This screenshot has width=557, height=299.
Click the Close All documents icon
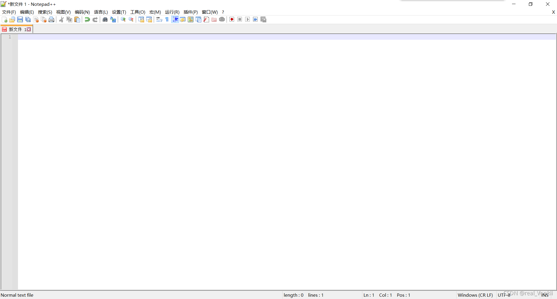coord(44,19)
